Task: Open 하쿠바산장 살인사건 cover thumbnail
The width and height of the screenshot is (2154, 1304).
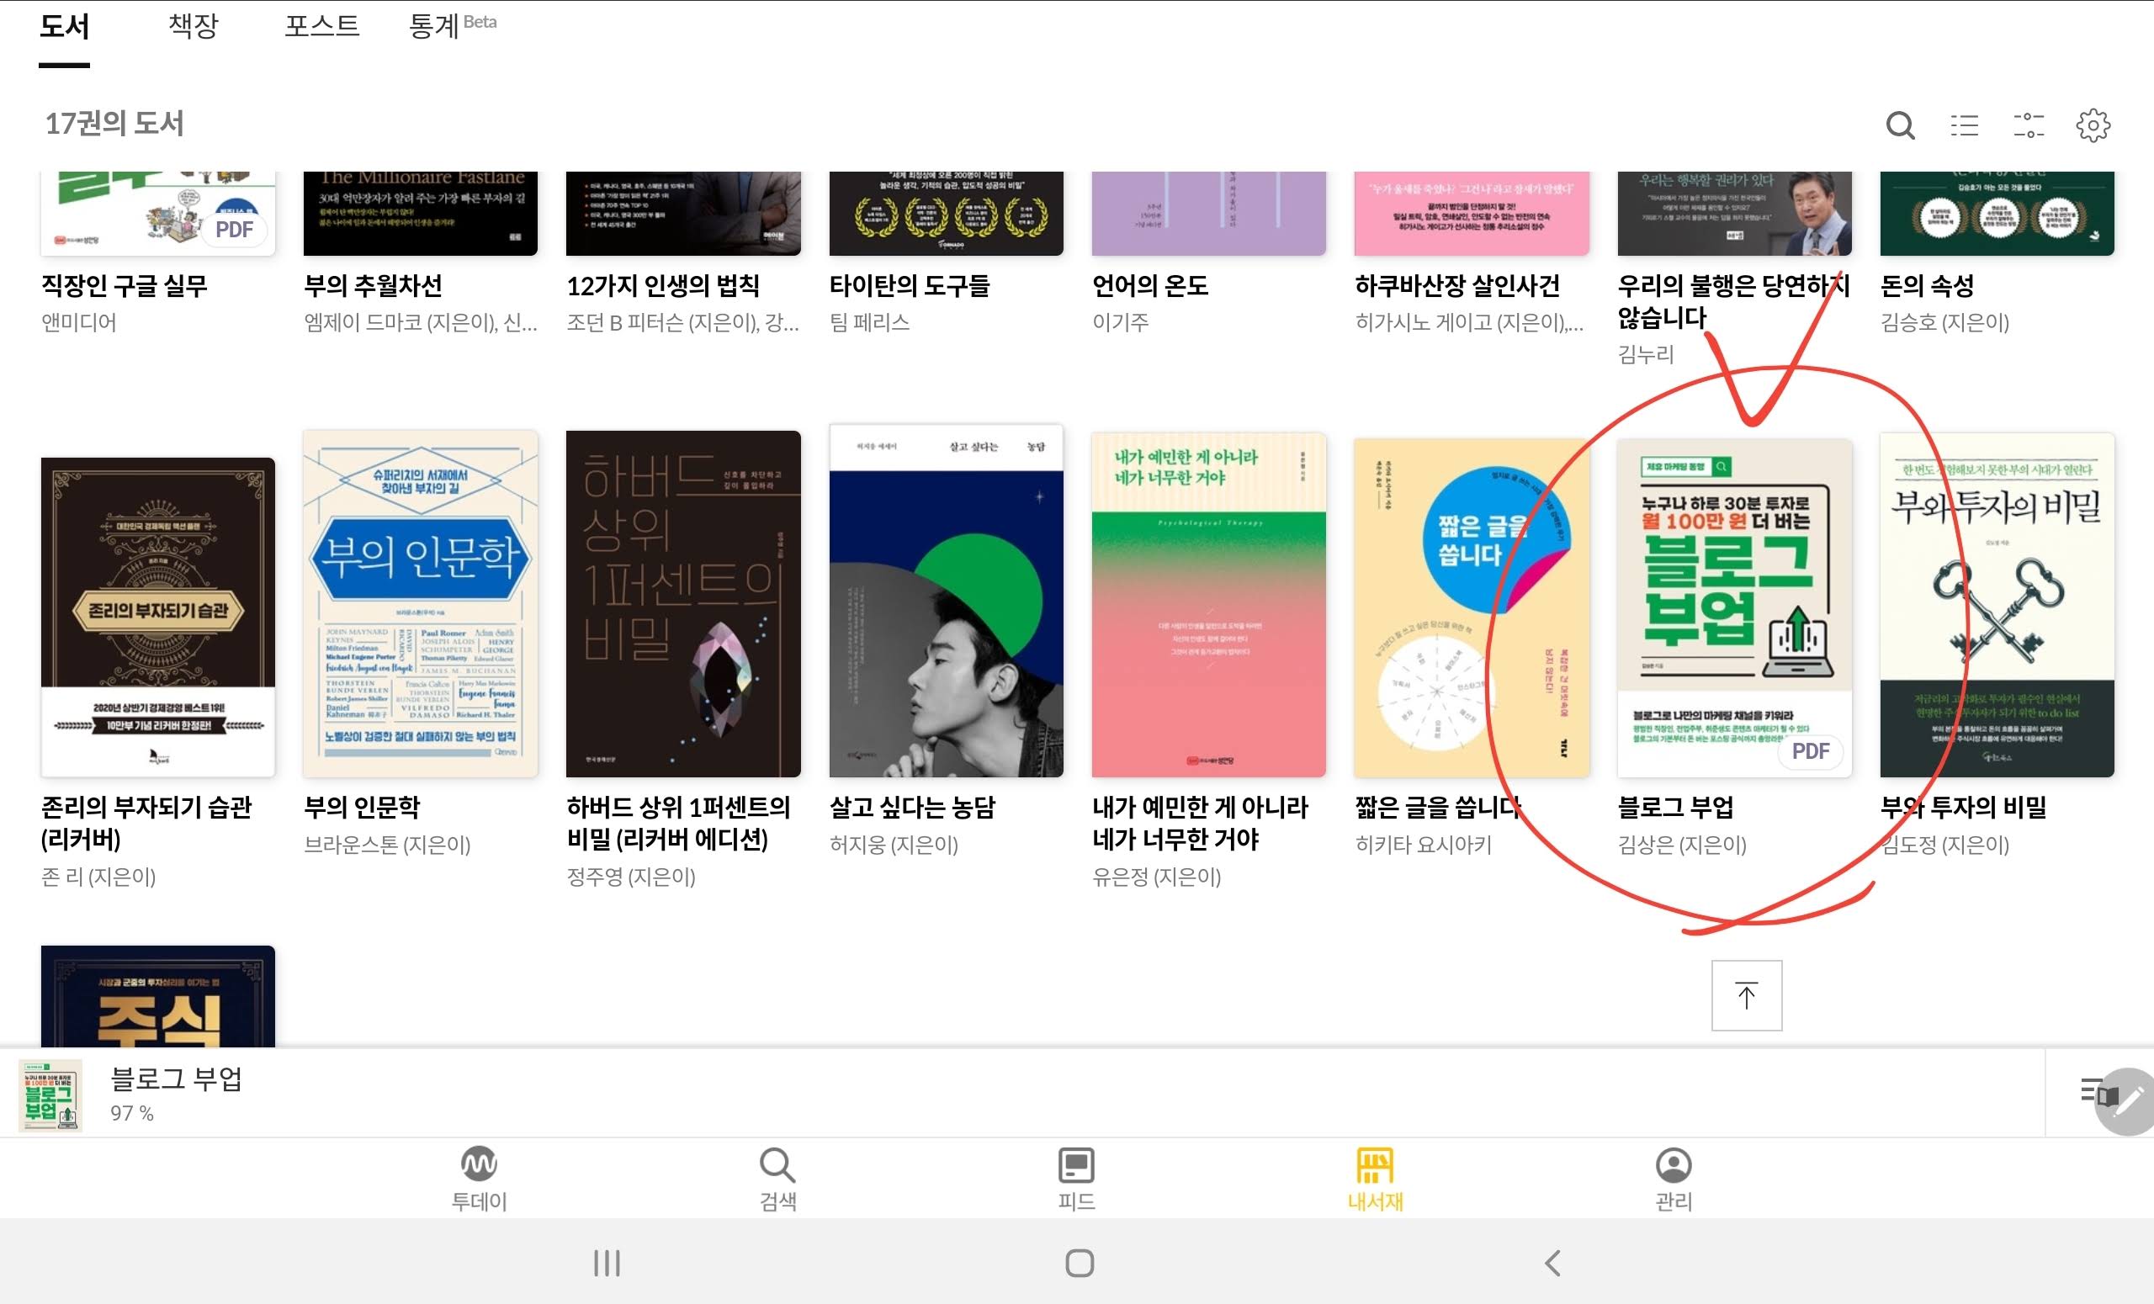Action: pyautogui.click(x=1472, y=213)
